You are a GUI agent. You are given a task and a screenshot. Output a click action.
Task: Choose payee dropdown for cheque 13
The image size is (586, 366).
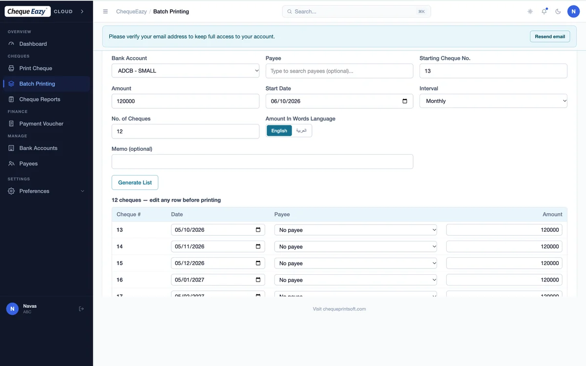356,230
